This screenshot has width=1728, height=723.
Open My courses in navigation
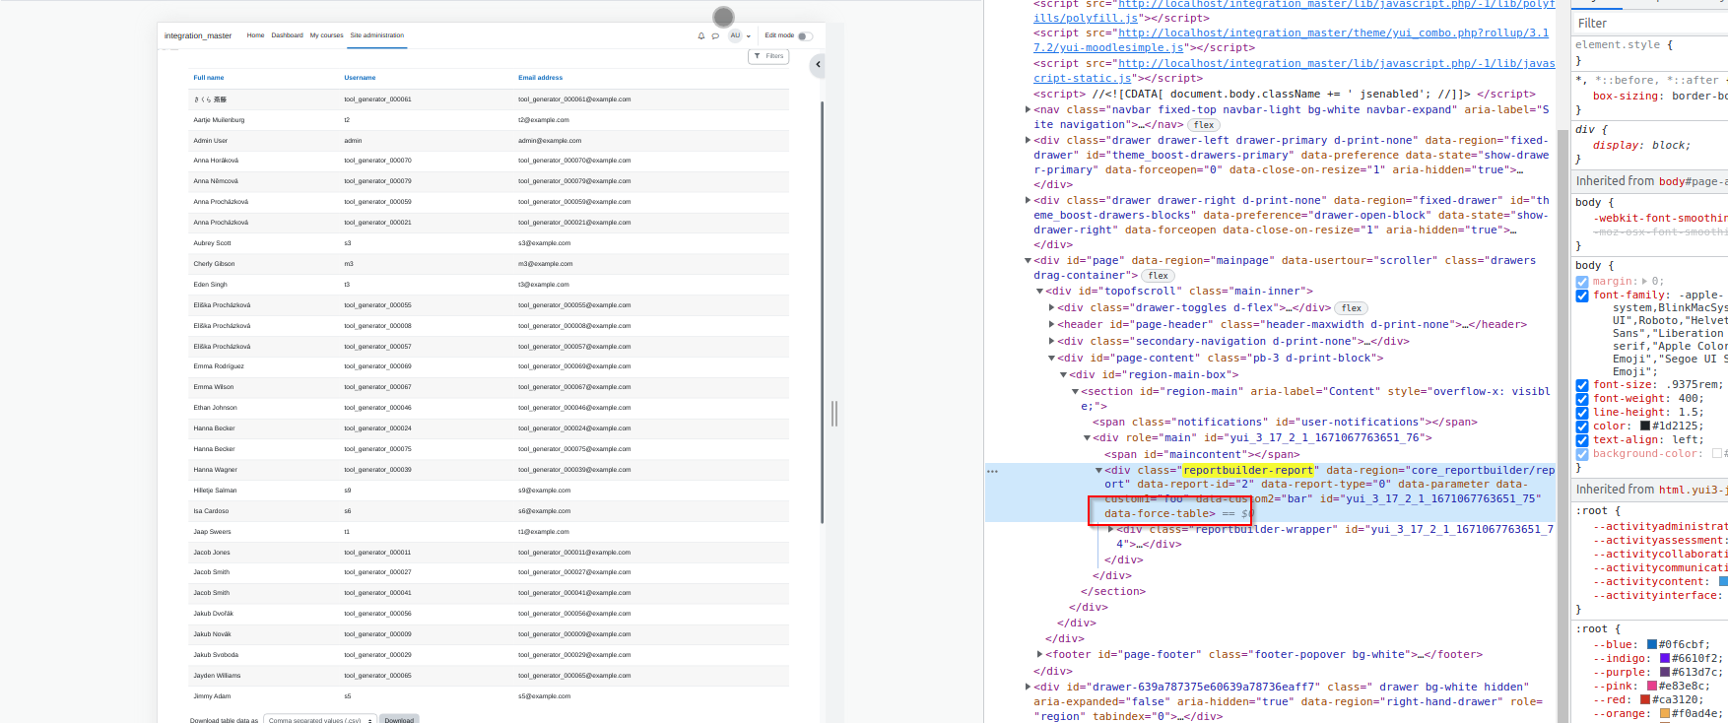tap(327, 35)
